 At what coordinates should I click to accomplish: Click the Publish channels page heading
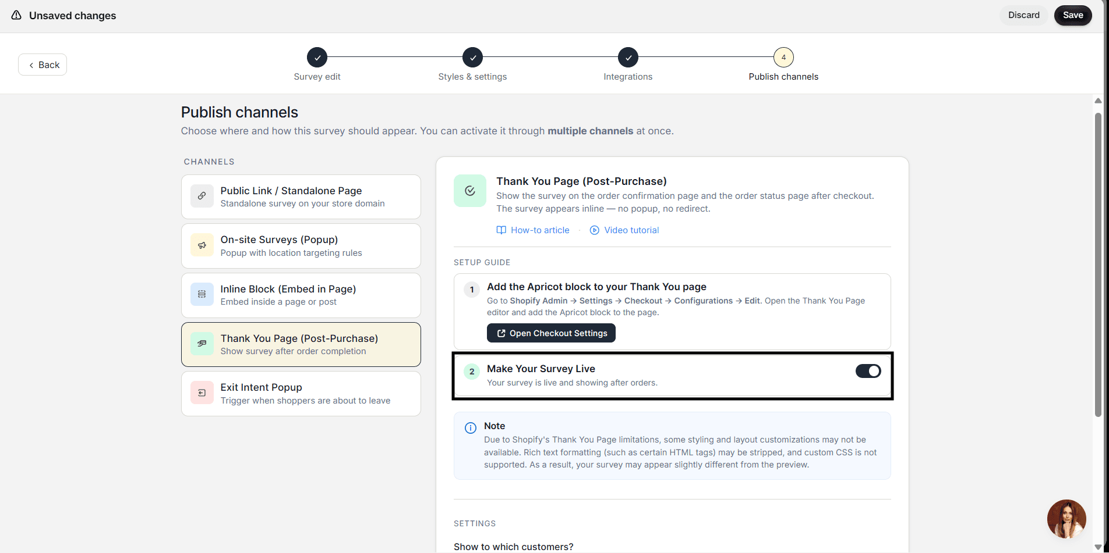(x=239, y=112)
